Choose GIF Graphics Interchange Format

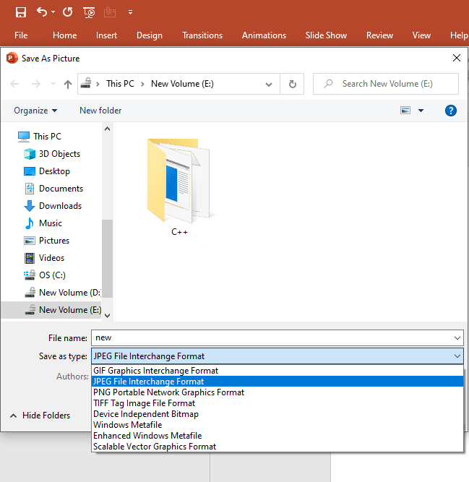coord(277,371)
